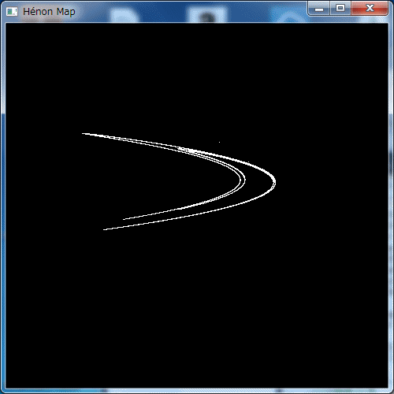Click the window's bottom-right corner frame
394x394 pixels.
[x=390, y=391]
